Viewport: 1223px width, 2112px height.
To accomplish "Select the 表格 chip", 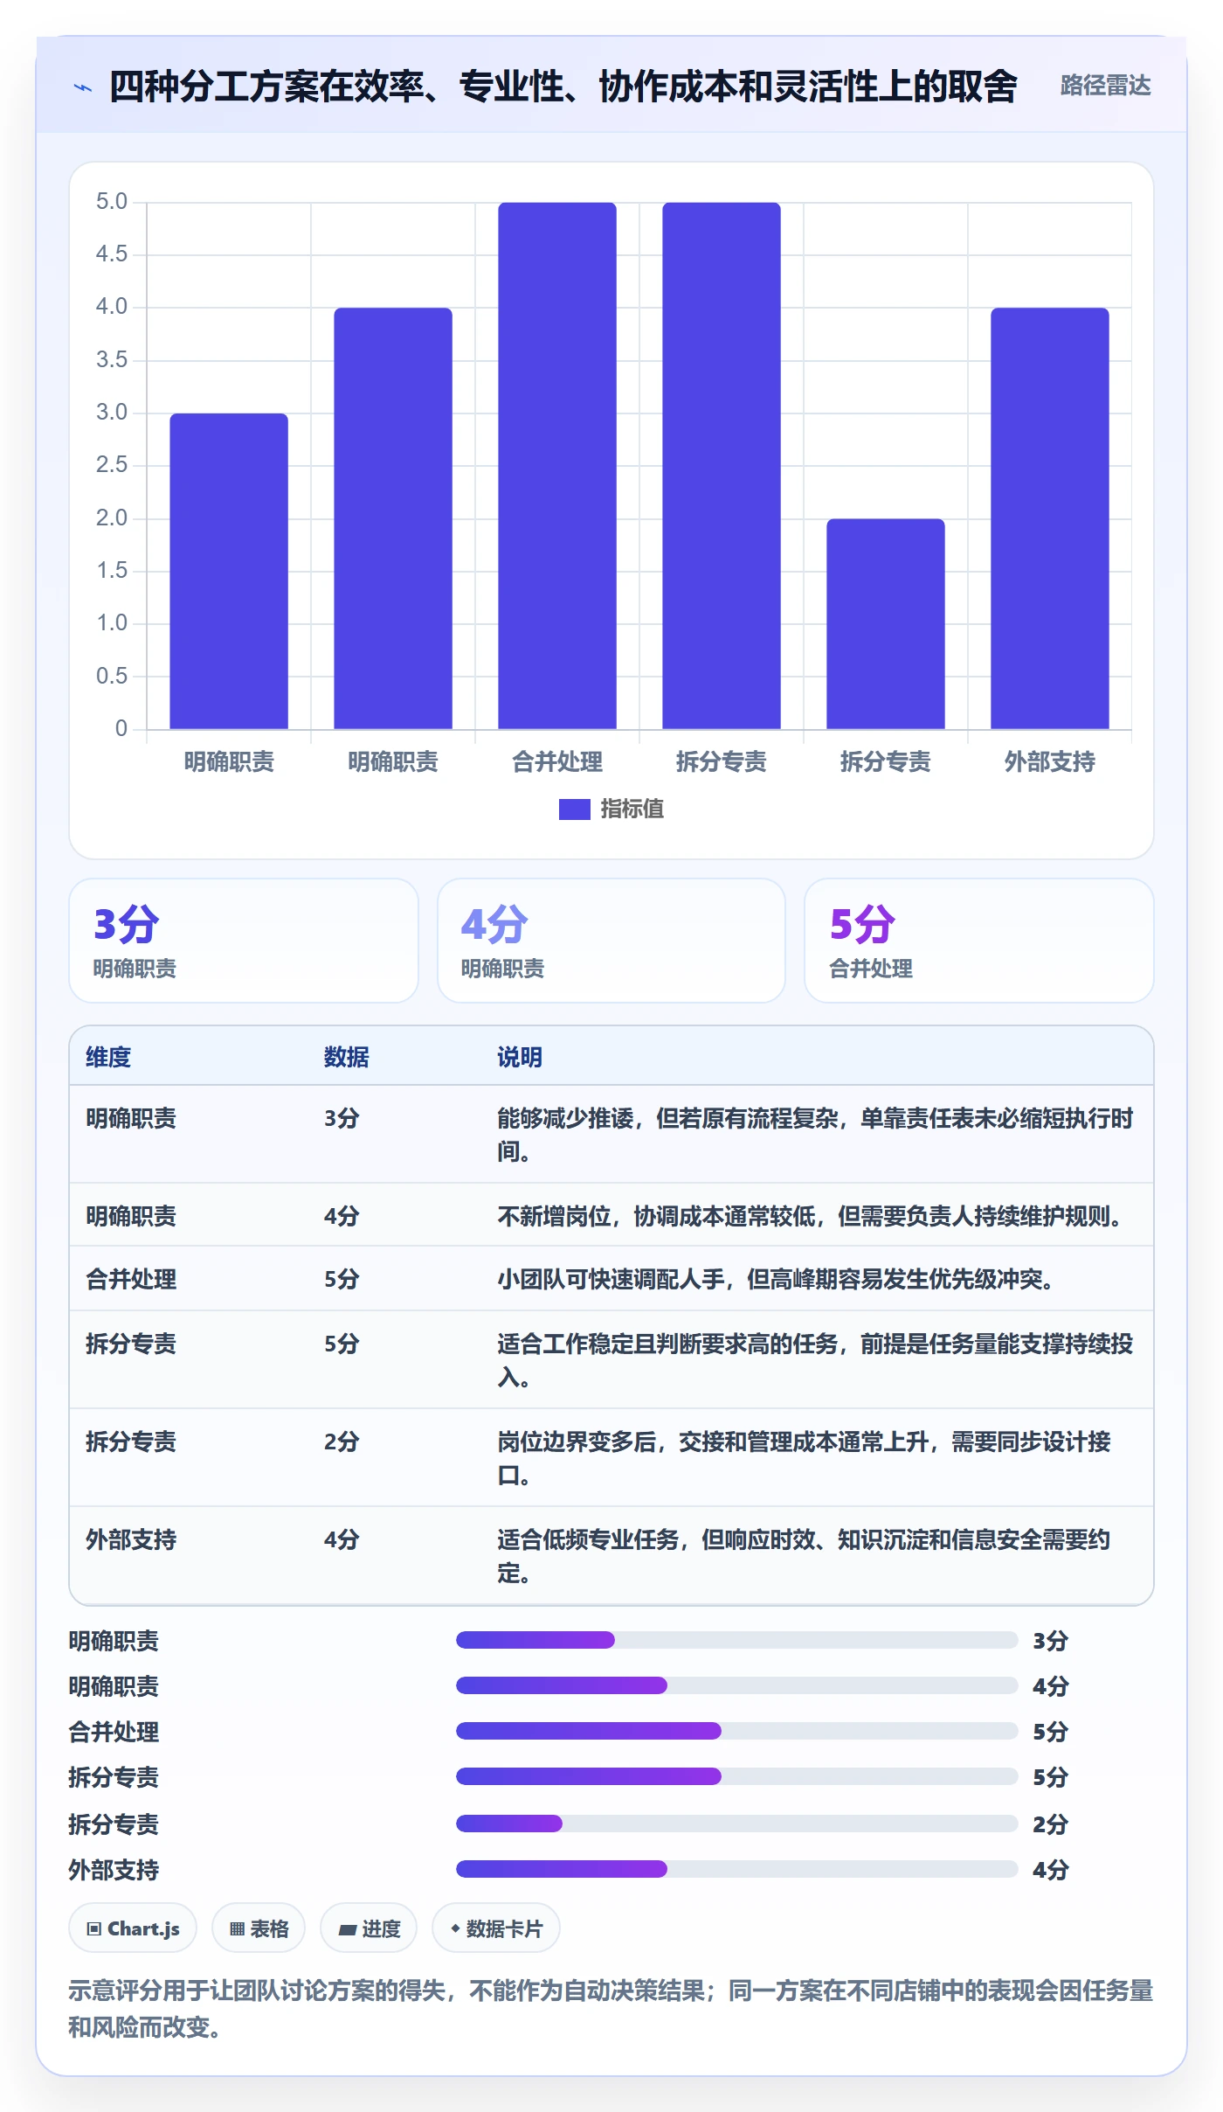I will click(x=259, y=1928).
